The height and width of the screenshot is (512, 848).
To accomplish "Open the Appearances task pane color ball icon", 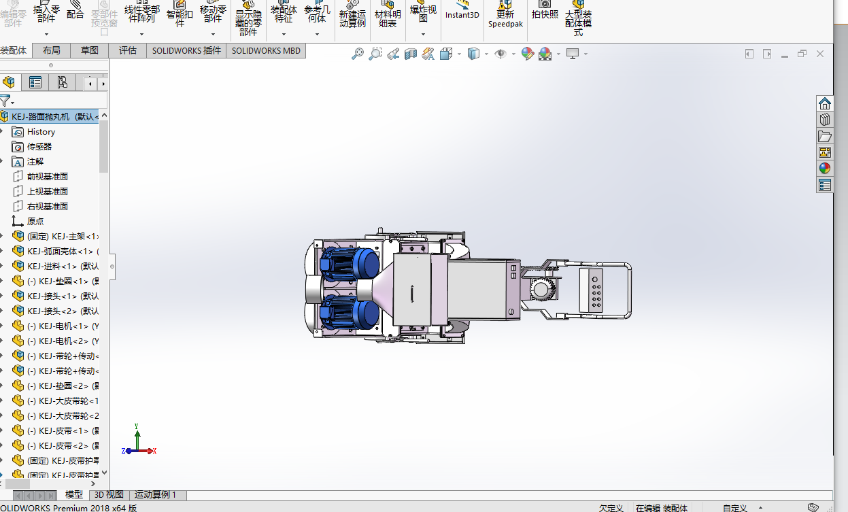I will click(x=825, y=169).
